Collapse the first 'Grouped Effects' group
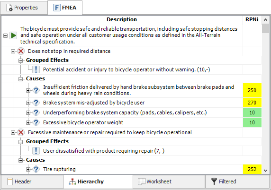 click(x=20, y=60)
